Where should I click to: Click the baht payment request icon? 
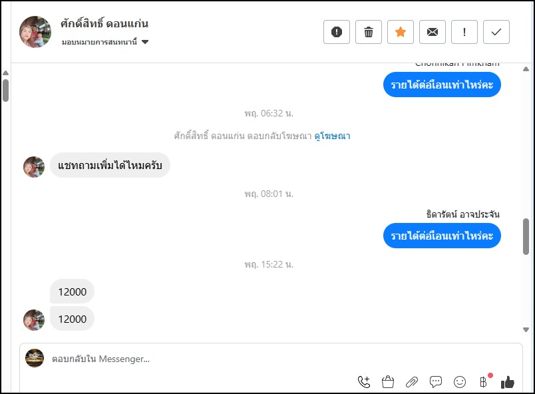484,381
